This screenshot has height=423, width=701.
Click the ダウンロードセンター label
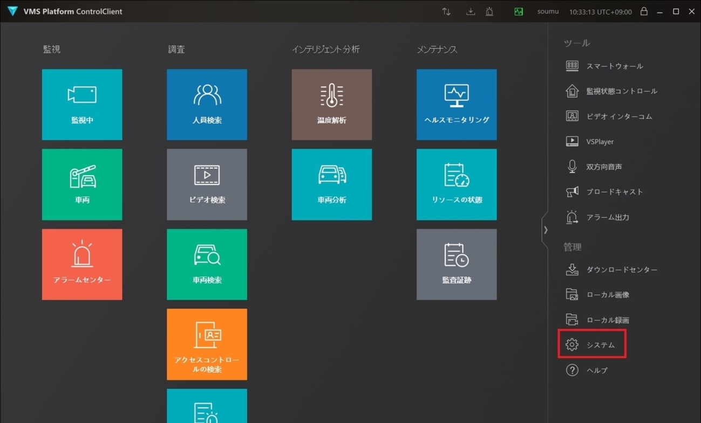(x=622, y=269)
